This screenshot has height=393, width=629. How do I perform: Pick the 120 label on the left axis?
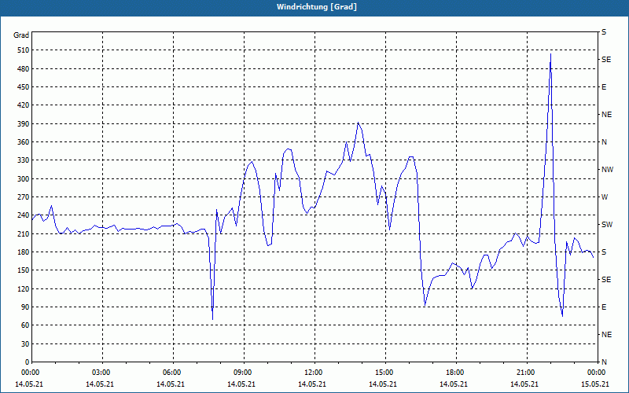pyautogui.click(x=24, y=288)
